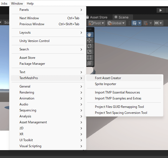
Task: Open the Package Manager
Action: pos(48,64)
